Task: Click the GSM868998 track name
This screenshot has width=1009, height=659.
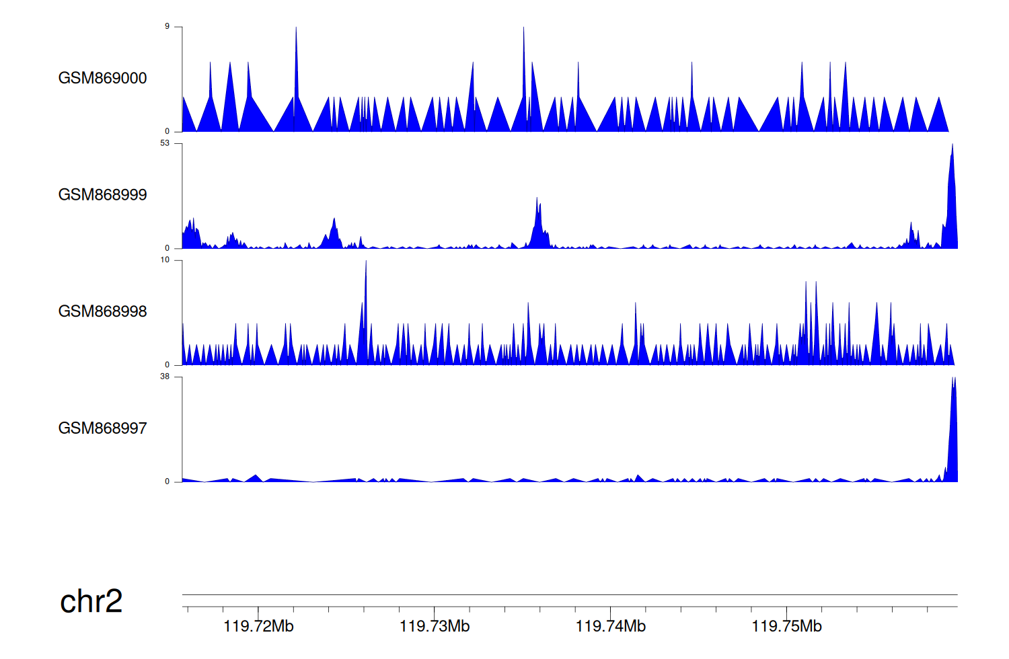Action: pos(102,311)
